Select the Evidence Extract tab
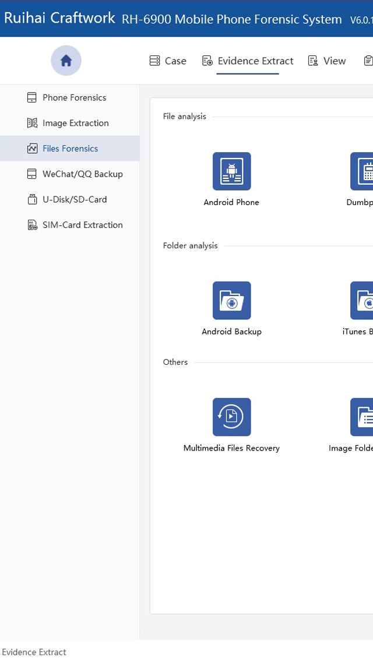The height and width of the screenshot is (662, 373). pyautogui.click(x=248, y=61)
